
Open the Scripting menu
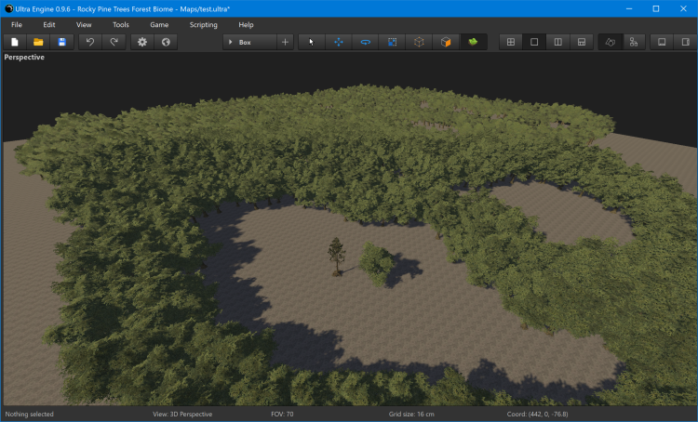click(203, 24)
